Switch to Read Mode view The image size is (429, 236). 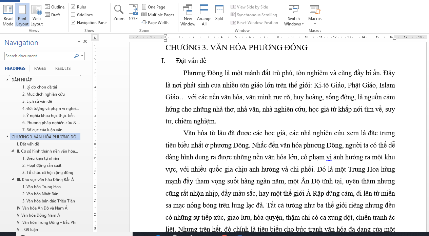pyautogui.click(x=8, y=15)
